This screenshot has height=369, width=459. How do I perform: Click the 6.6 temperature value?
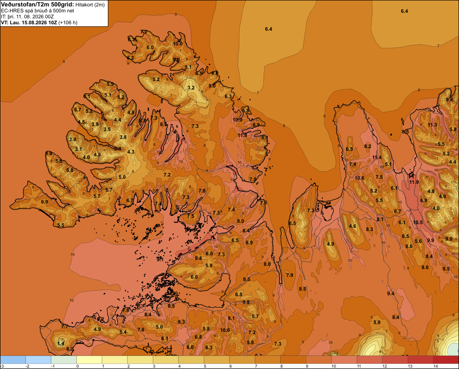pyautogui.click(x=409, y=246)
